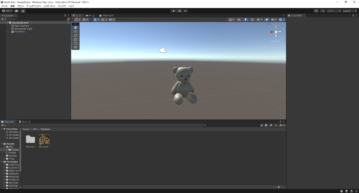
Task: Click the project search by type icon
Action: [x=266, y=125]
